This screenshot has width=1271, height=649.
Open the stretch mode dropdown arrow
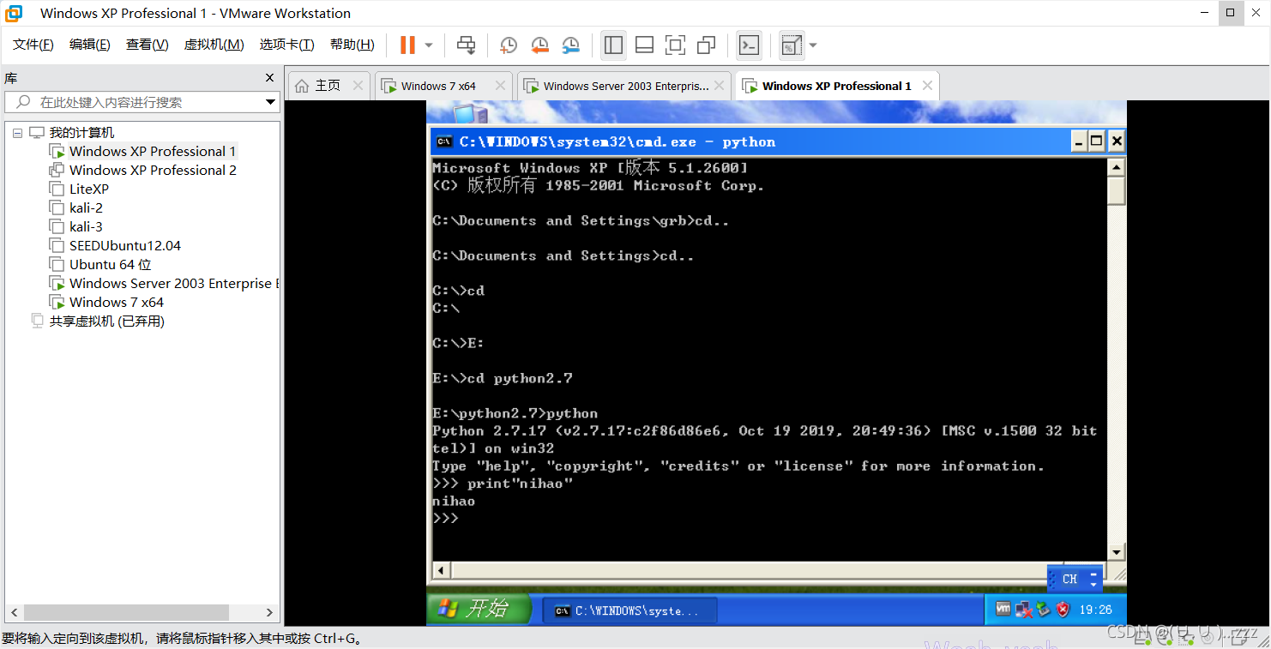(813, 45)
